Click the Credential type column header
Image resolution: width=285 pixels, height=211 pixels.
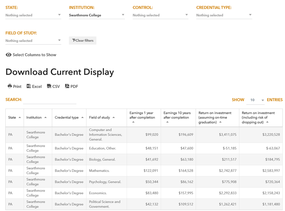pos(69,118)
